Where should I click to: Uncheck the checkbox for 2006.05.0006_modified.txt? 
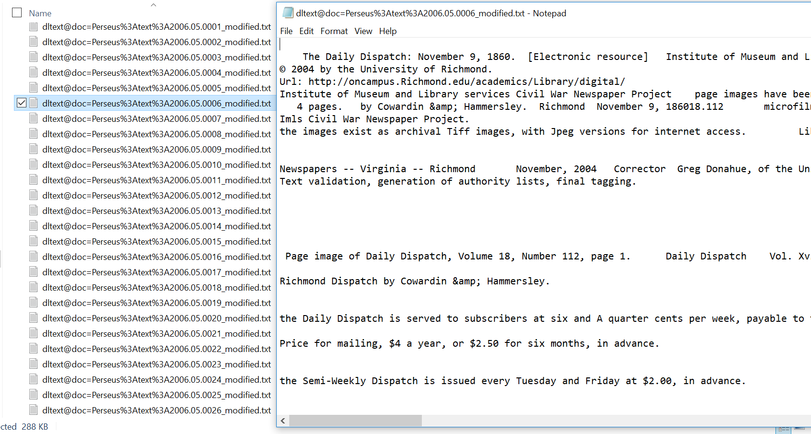(22, 103)
